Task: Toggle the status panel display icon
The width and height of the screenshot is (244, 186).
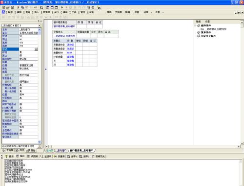Action: [x=52, y=7]
